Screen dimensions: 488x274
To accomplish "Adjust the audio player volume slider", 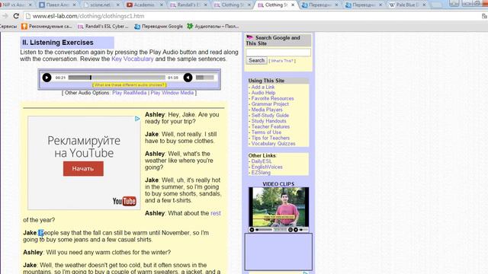I will point(205,78).
